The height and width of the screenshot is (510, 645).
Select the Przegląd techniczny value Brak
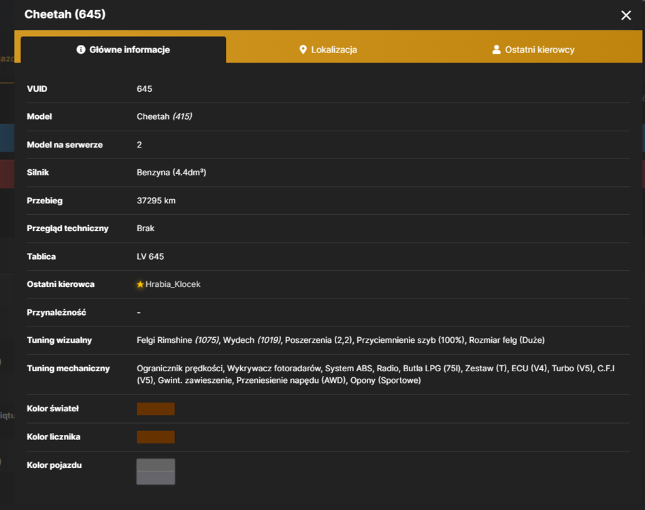[146, 228]
